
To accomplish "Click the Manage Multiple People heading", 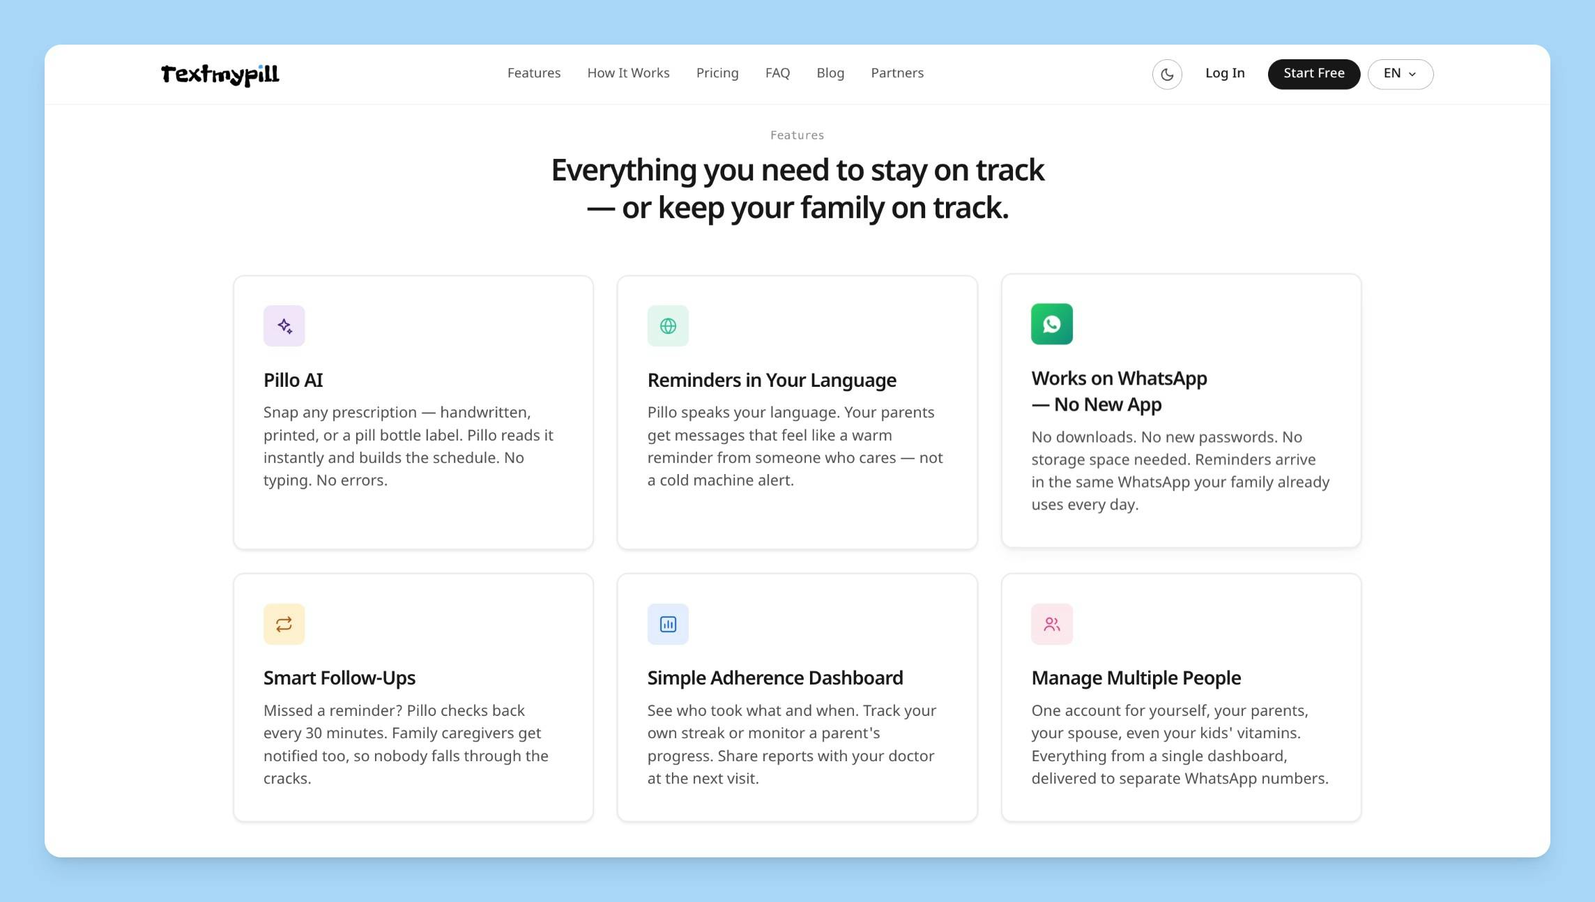I will (1136, 678).
